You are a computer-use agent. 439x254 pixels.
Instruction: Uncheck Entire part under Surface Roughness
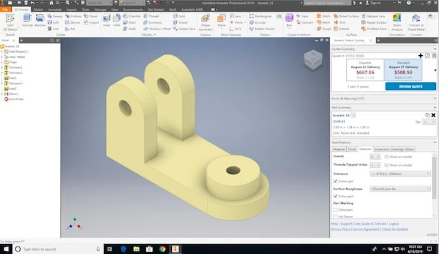pyautogui.click(x=336, y=196)
